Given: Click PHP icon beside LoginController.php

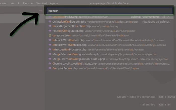Looking at the screenshot, I should click(x=50, y=17).
